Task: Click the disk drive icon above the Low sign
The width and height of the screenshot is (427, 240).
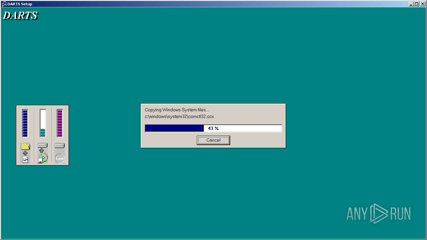Action: pos(60,146)
